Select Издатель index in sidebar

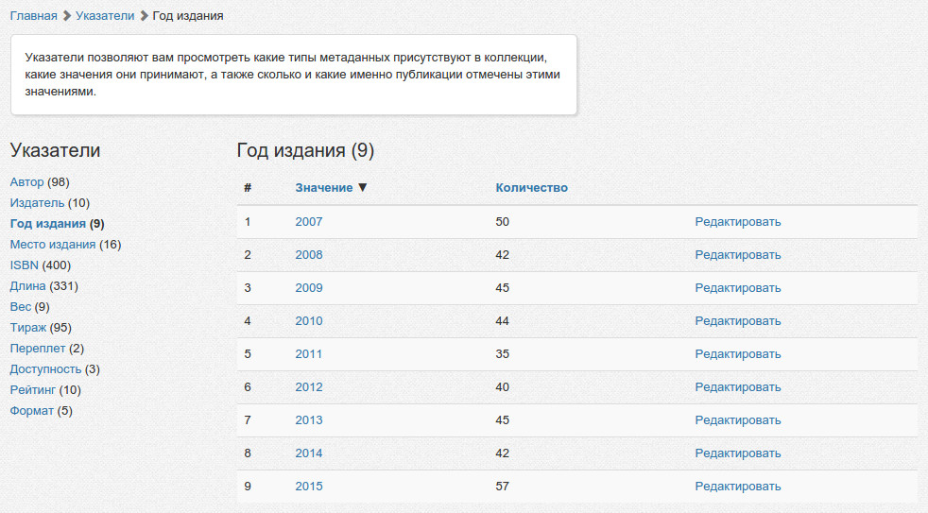pos(37,203)
